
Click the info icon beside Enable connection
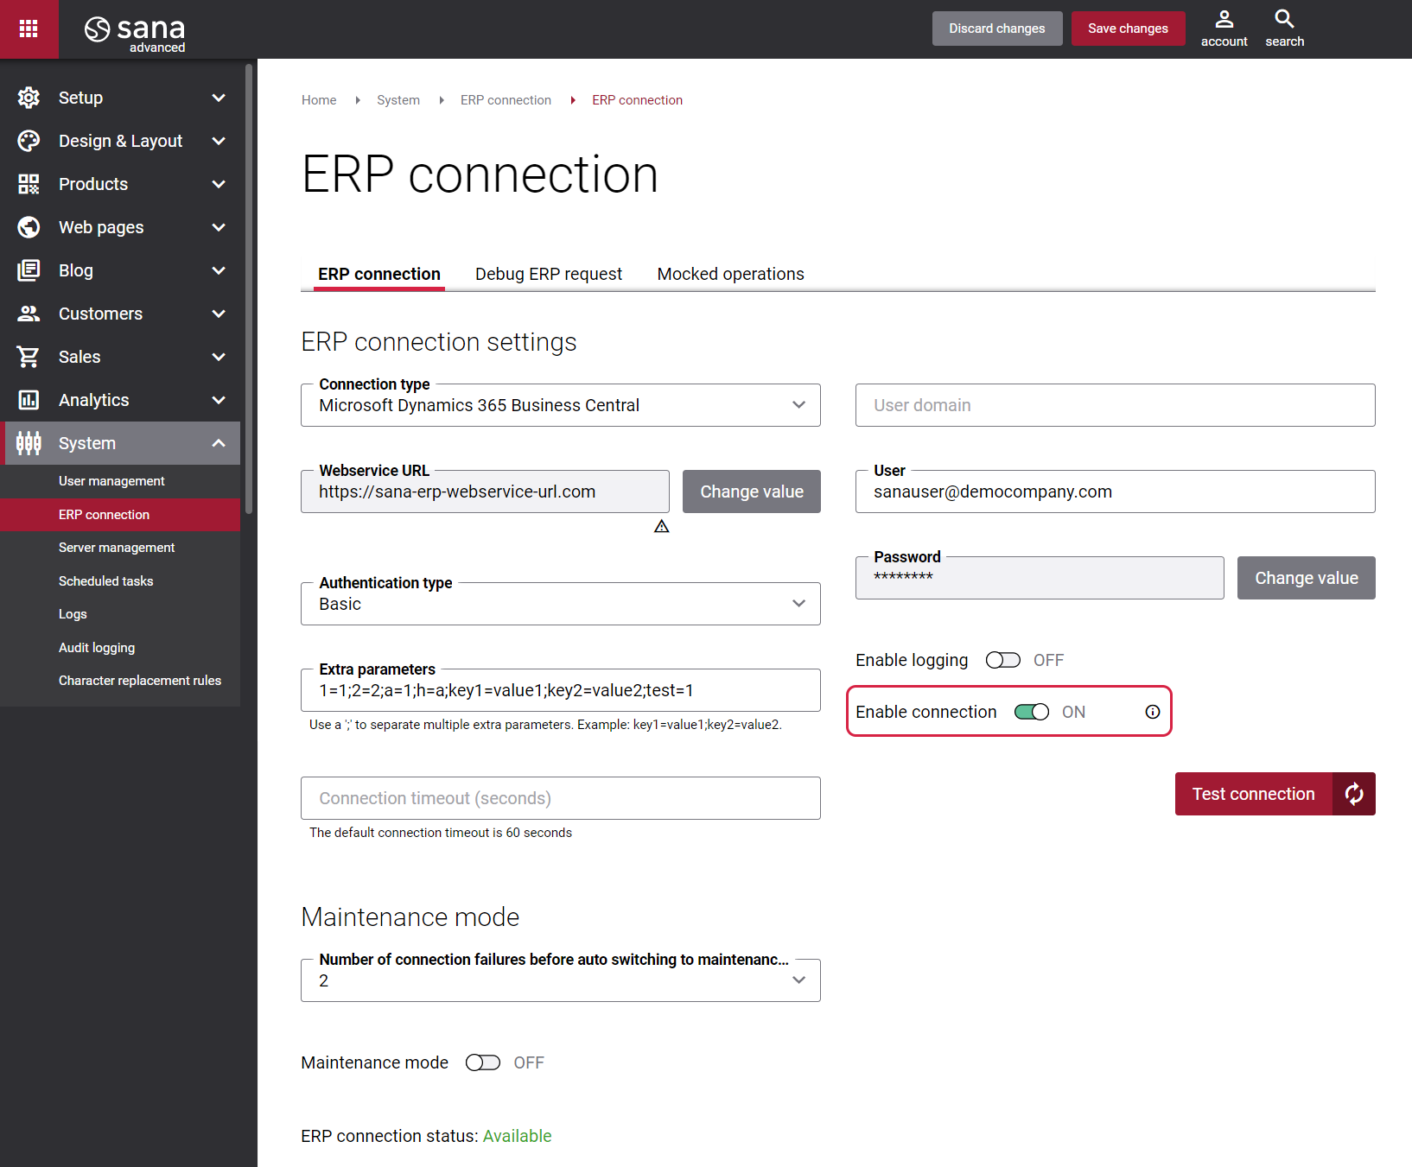1153,712
